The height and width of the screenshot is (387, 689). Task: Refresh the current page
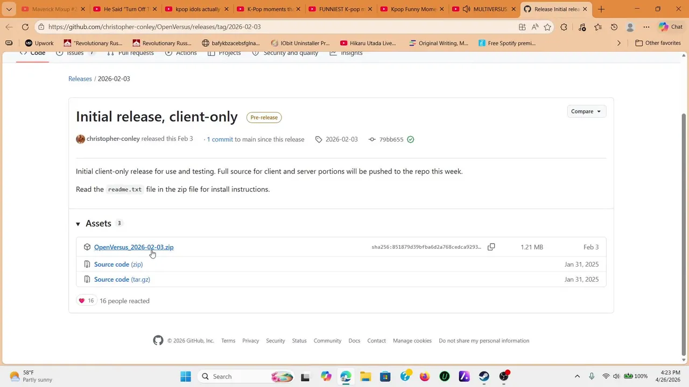(25, 27)
